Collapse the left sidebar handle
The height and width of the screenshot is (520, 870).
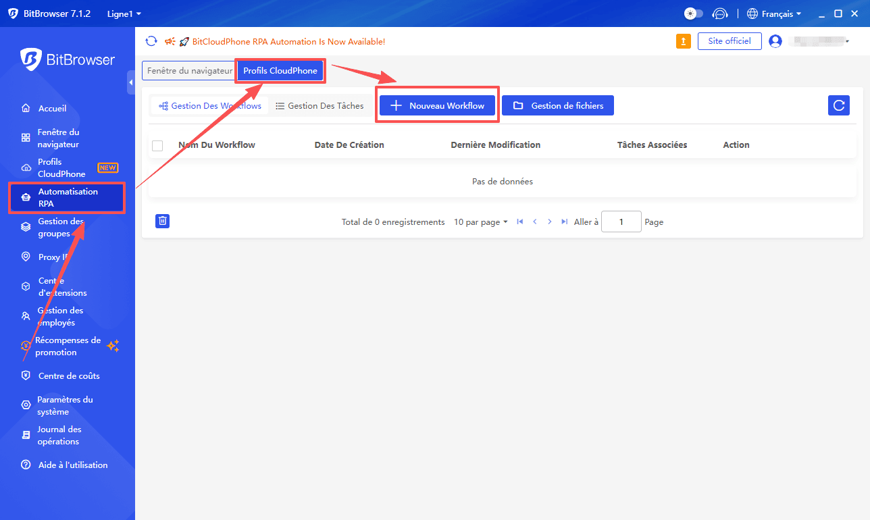[131, 82]
